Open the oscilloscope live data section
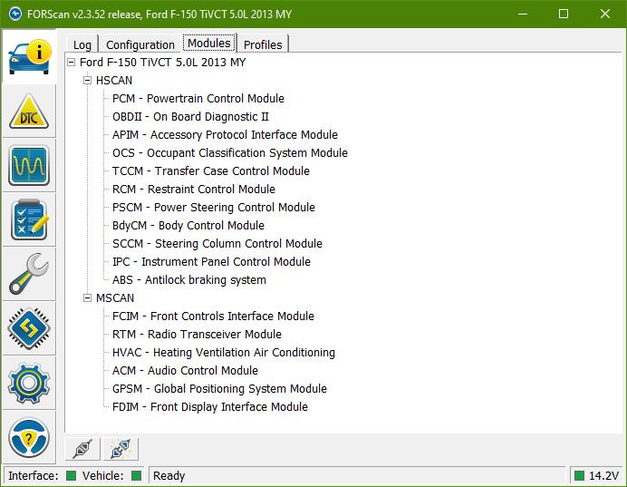 click(x=29, y=165)
